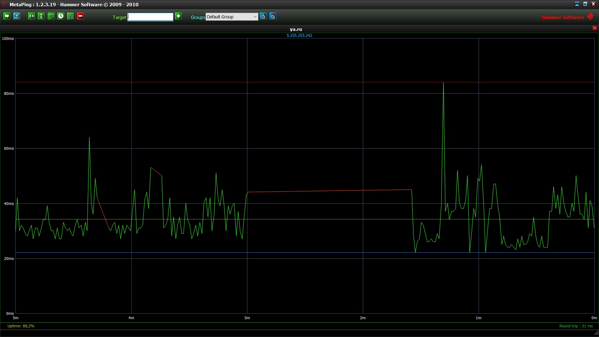599x337 pixels.
Task: Click the blue remove group icon
Action: pos(273,16)
